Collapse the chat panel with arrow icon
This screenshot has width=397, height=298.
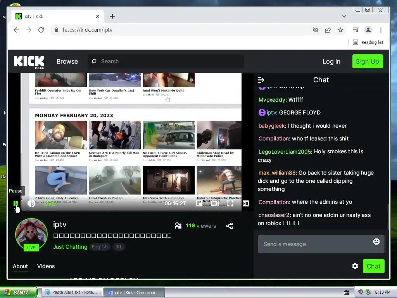tap(261, 80)
